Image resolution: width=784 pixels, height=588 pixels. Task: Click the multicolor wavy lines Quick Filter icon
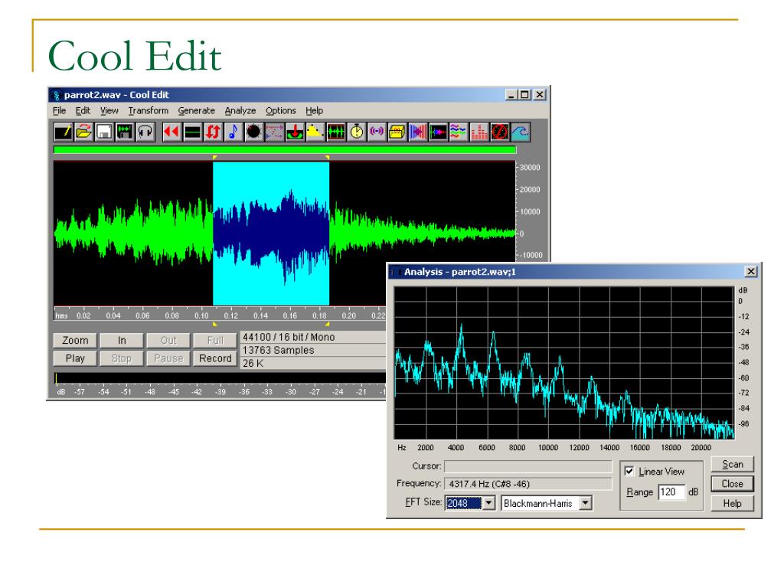click(458, 132)
